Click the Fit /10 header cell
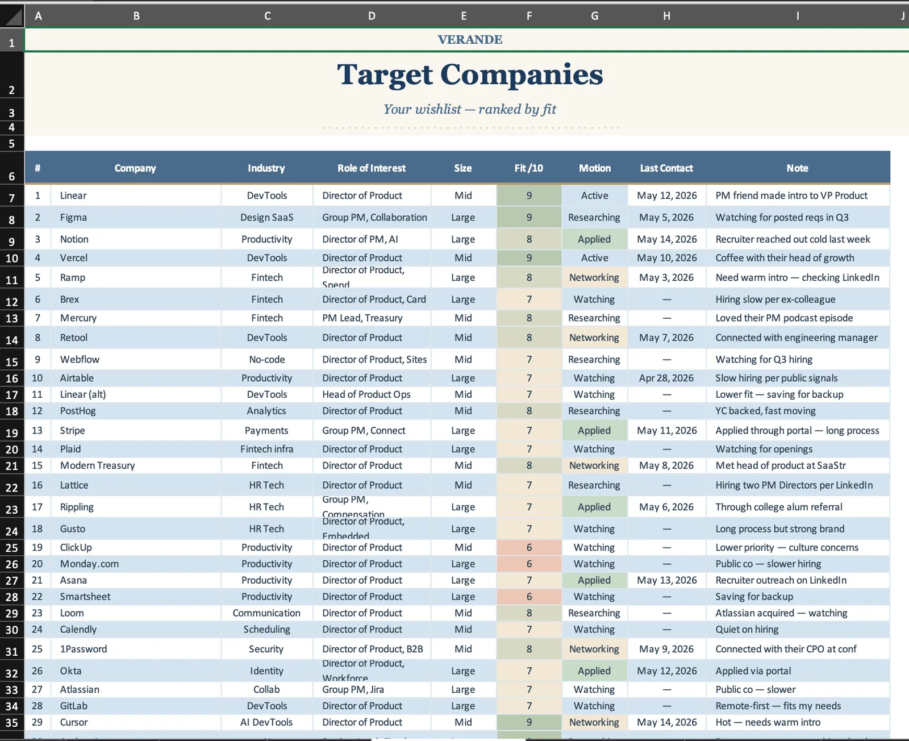909x741 pixels. 529,168
